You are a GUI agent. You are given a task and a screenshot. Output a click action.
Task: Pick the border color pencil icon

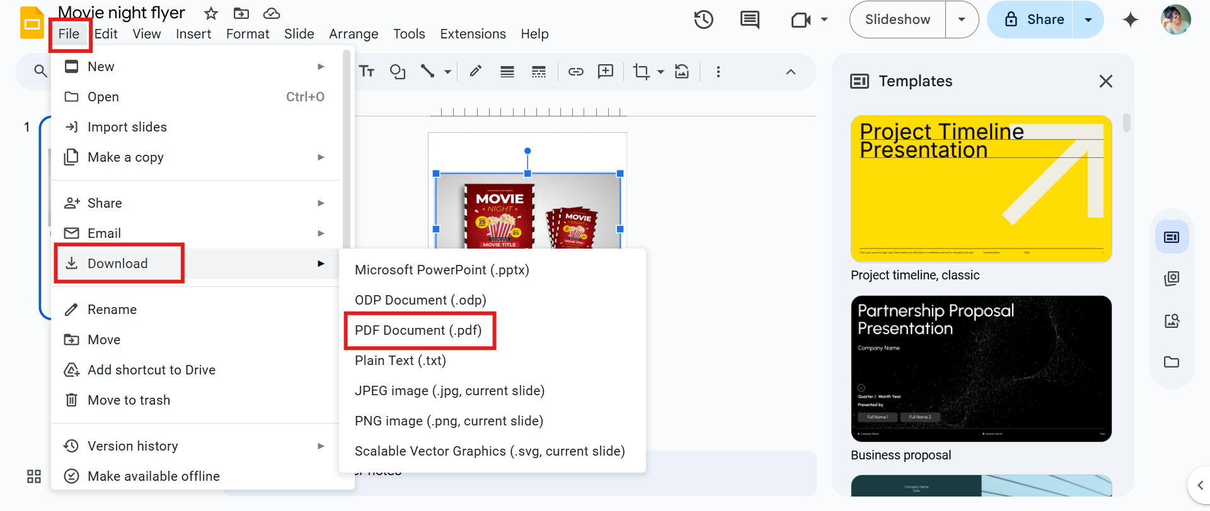click(476, 72)
